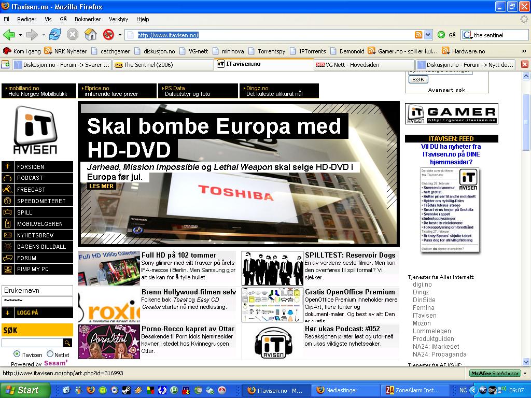Click the IT Gamer banner
Screen dimensions: 531x398
452,113
